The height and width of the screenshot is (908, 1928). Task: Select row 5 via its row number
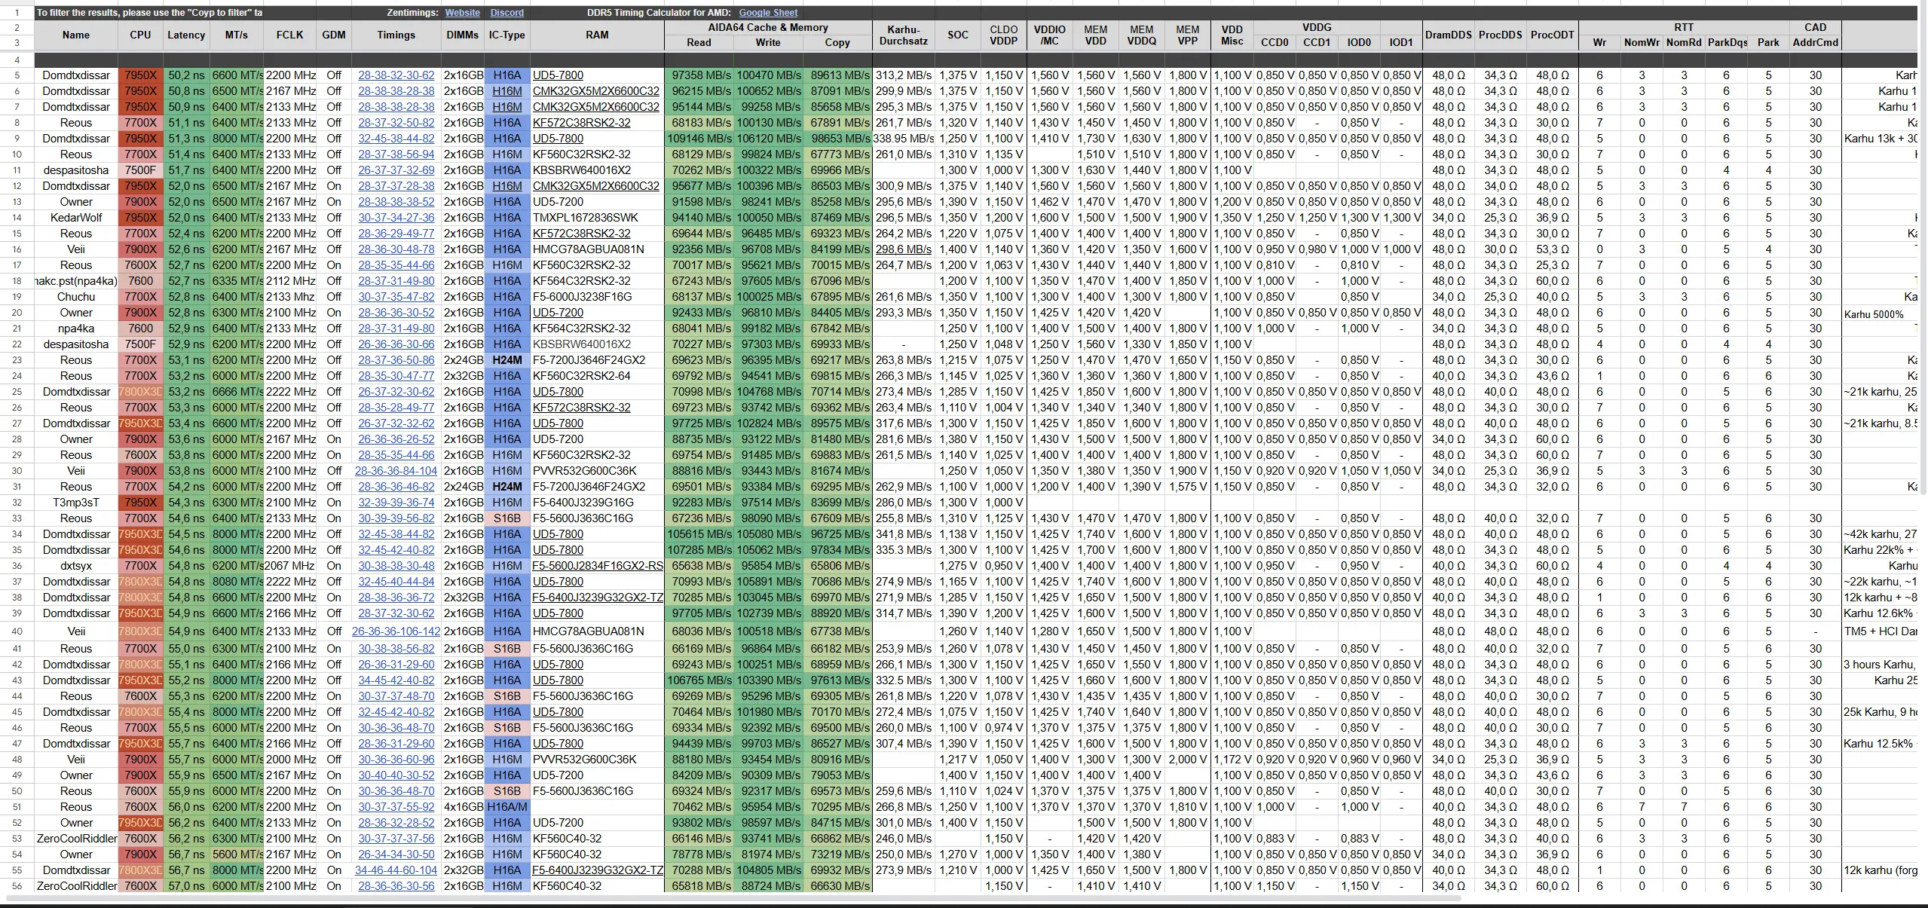click(x=17, y=75)
